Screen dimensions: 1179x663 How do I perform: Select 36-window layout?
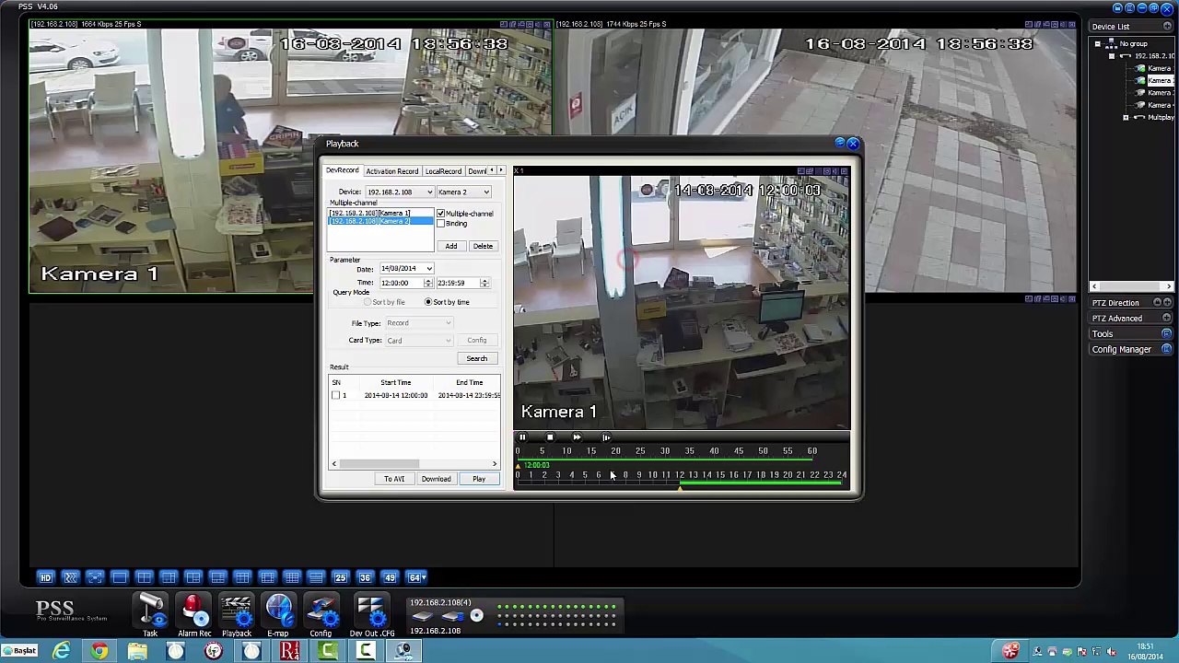365,577
